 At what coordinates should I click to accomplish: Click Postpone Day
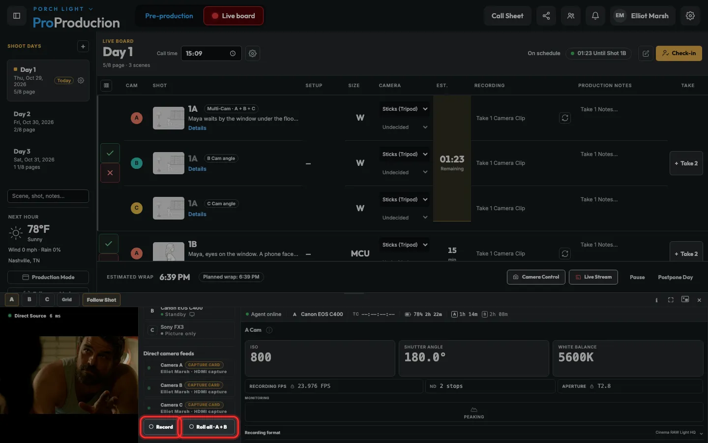click(675, 277)
